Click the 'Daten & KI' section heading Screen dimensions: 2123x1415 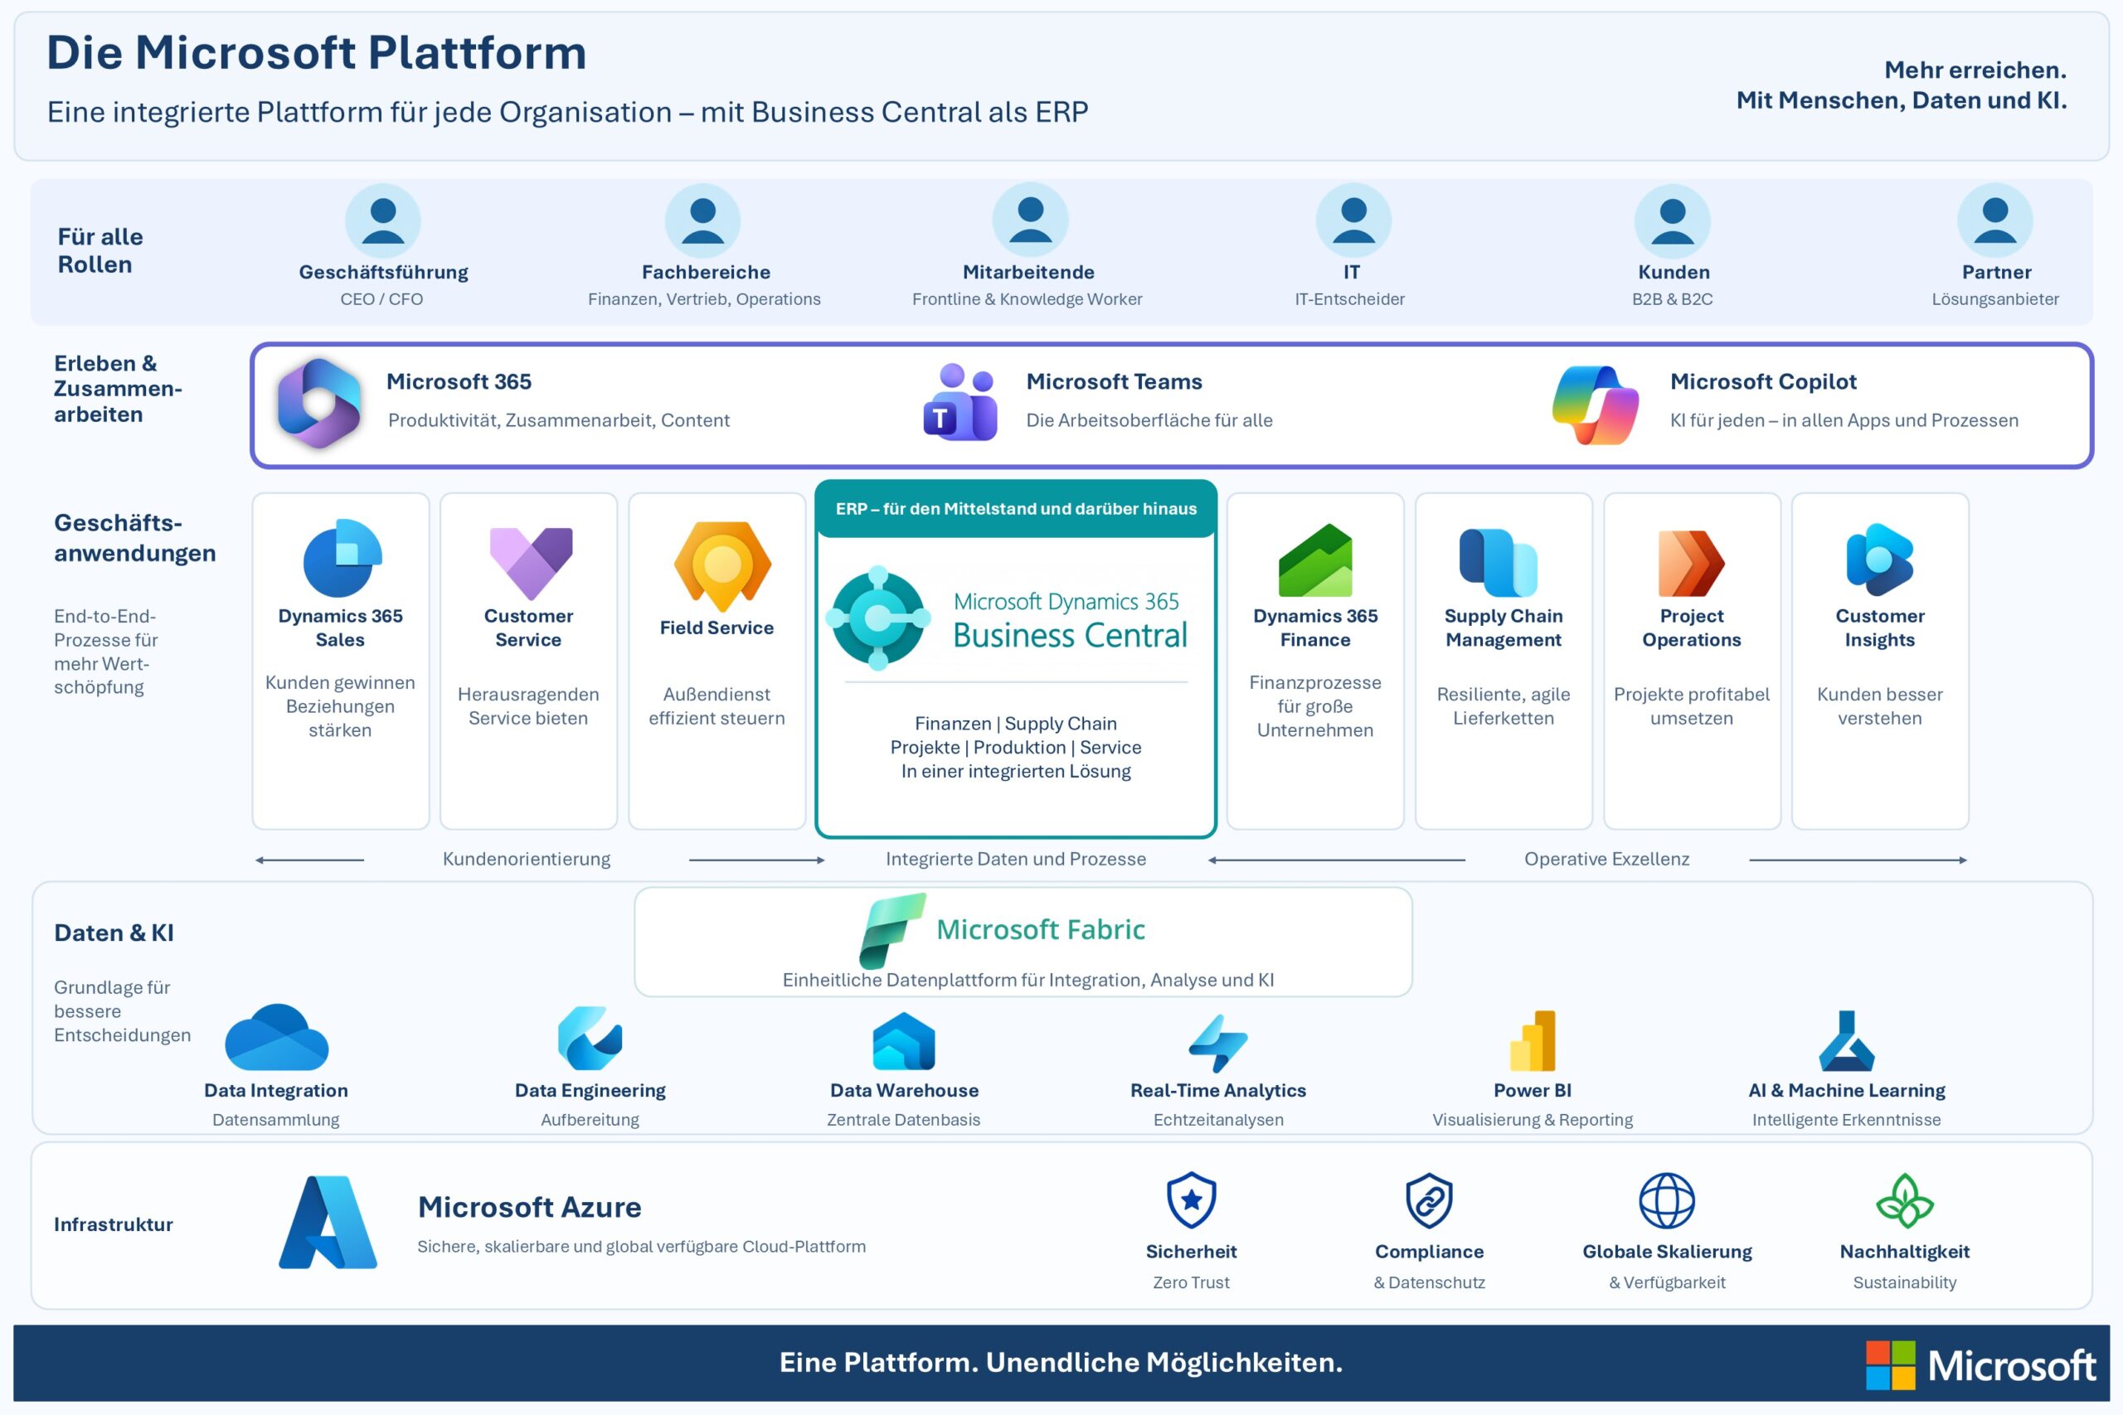(114, 933)
